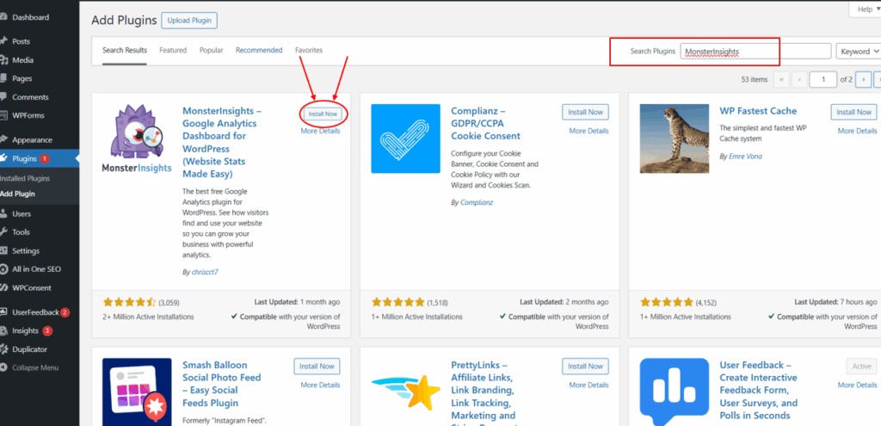The image size is (881, 426).
Task: Click the Appearance brush icon
Action: pos(3,140)
